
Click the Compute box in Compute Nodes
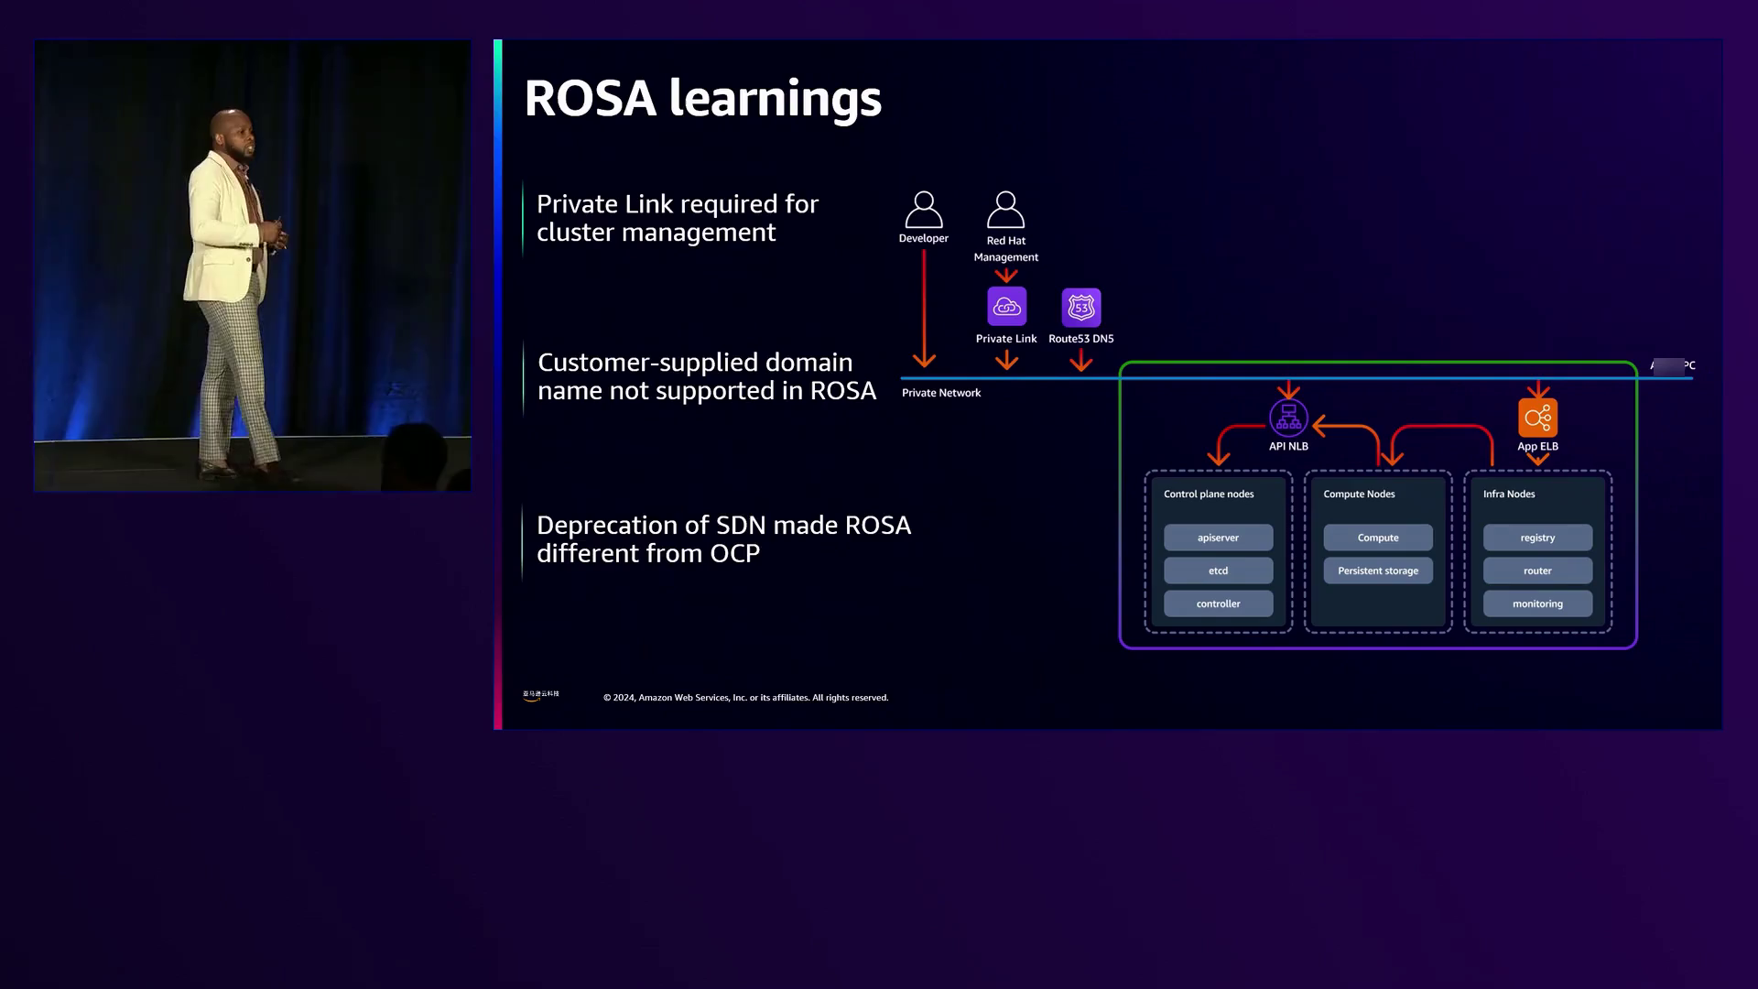(x=1377, y=538)
